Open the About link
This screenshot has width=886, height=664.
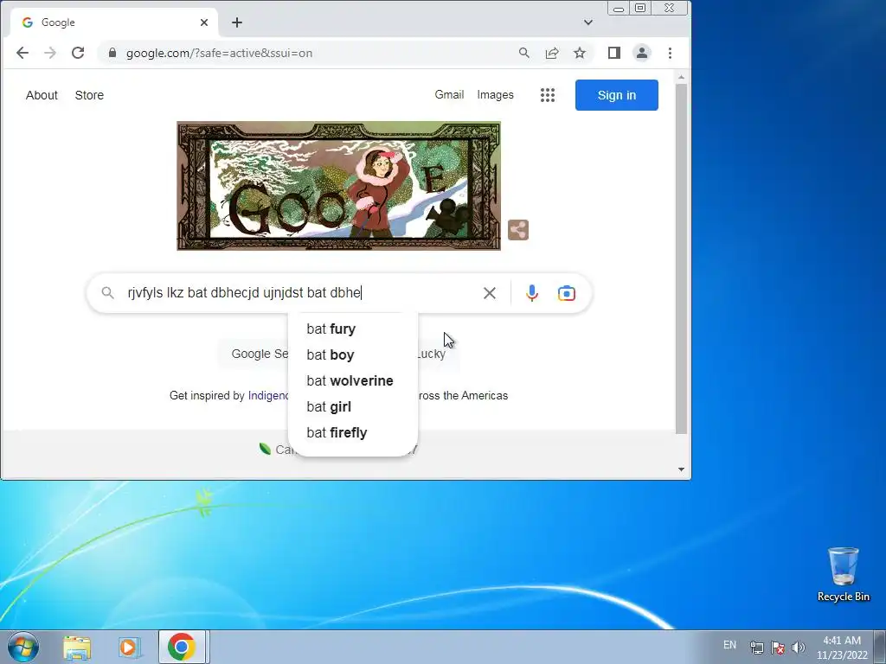[x=42, y=95]
